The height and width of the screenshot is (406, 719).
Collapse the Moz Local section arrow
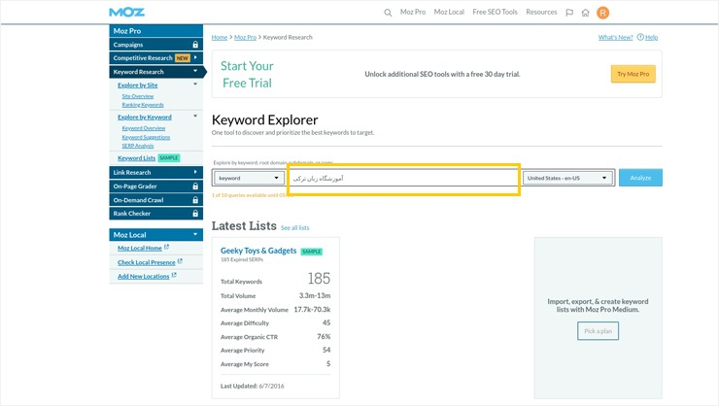[195, 234]
